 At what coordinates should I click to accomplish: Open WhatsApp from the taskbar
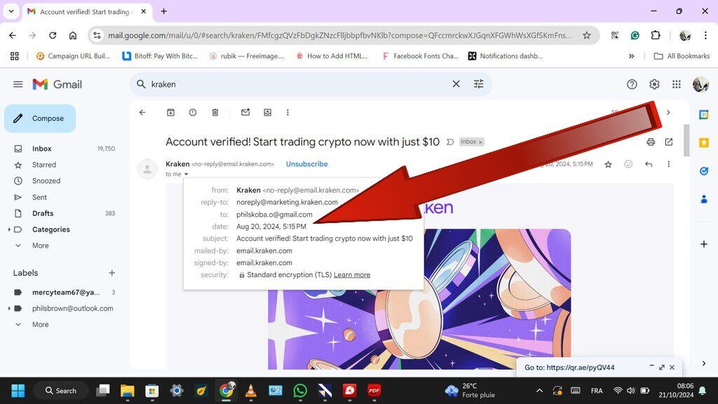[x=300, y=391]
